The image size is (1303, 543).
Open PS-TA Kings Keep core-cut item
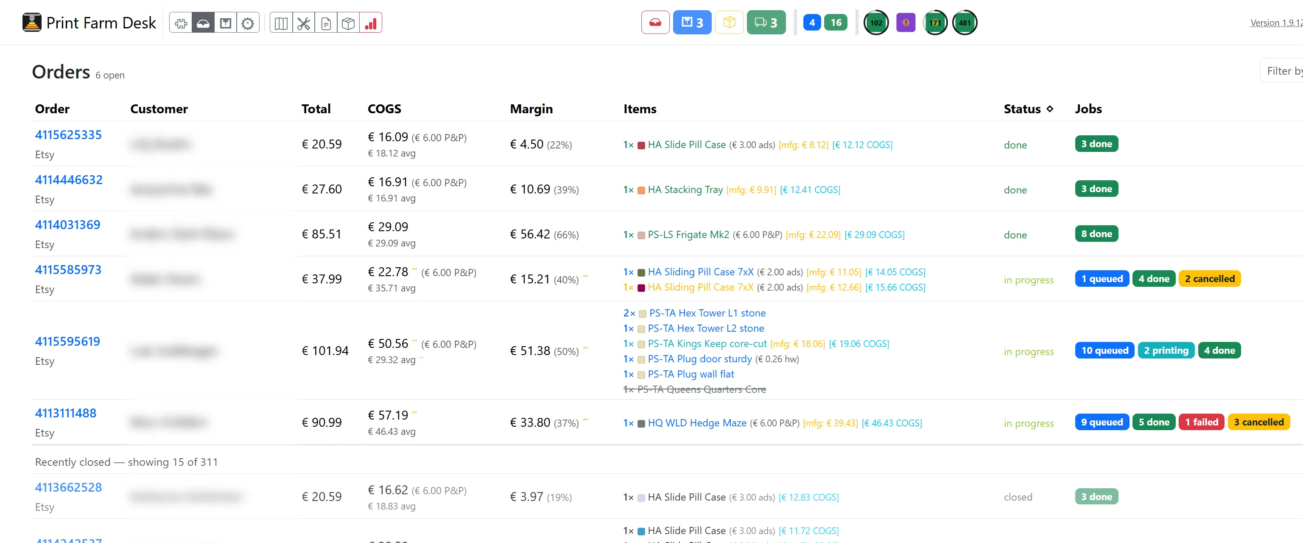707,344
